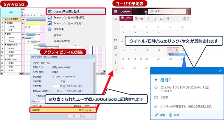Select the SP定例 row in Gantt tree
The height and width of the screenshot is (120, 224).
point(11,26)
